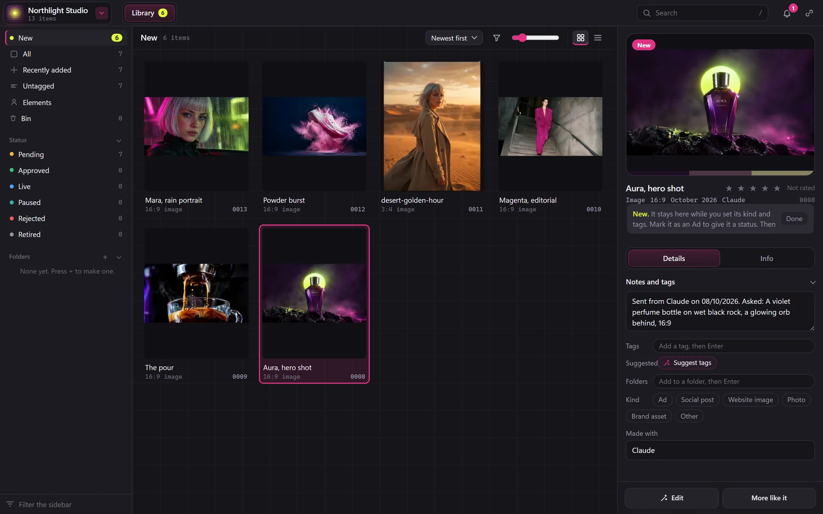Rate Aura hero shot four stars
The width and height of the screenshot is (823, 514).
point(765,188)
